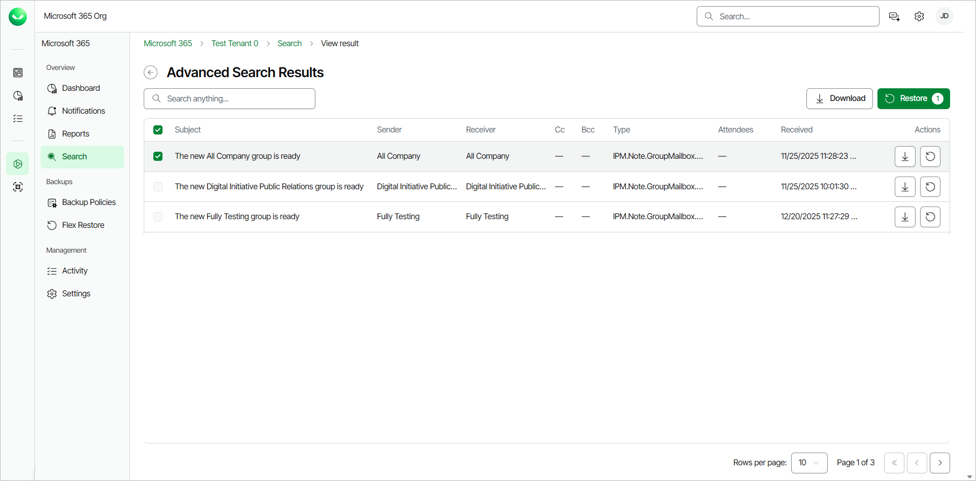Open the scan frame rail icon

(x=18, y=187)
